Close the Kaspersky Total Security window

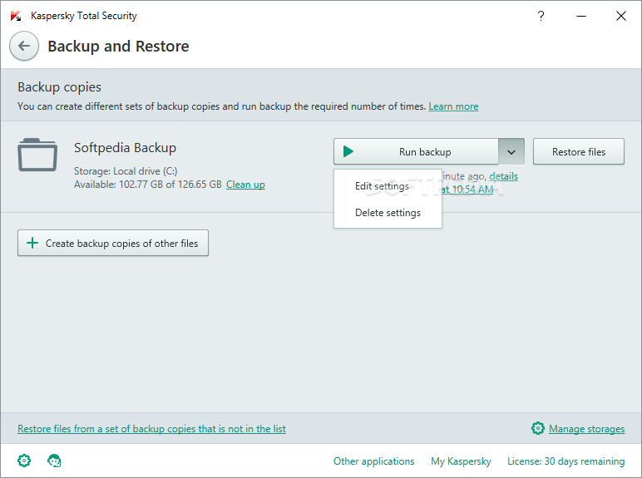coord(620,16)
